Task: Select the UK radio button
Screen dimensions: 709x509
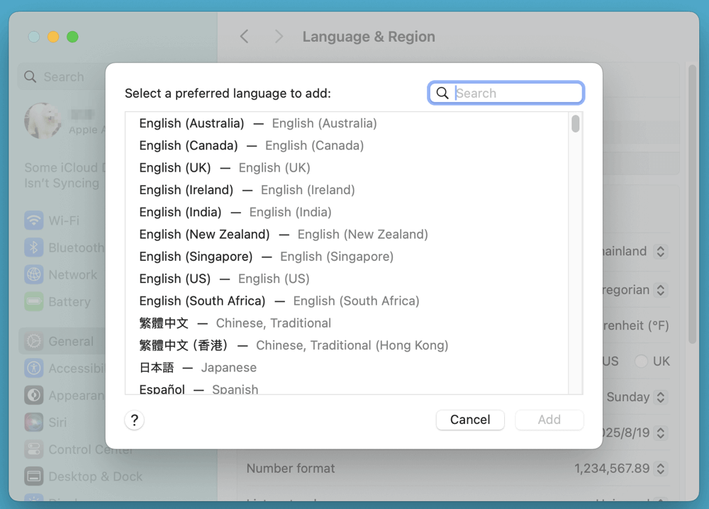Action: point(641,361)
